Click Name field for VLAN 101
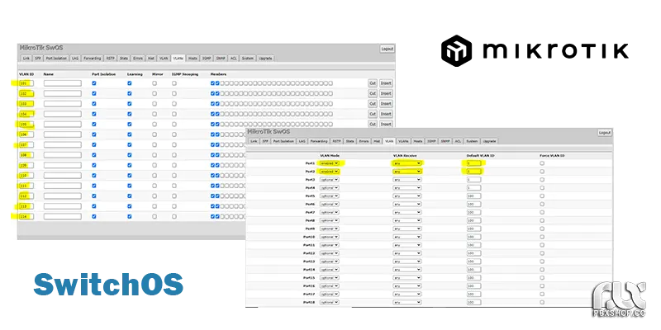Viewport: 661px width, 330px height. coord(62,83)
